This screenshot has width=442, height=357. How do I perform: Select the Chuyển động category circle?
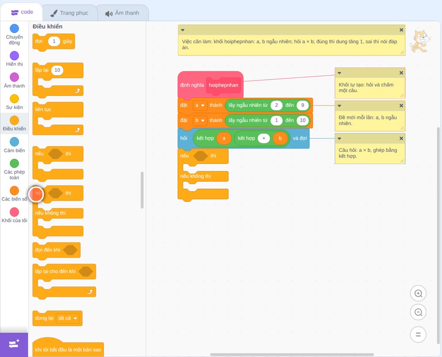15,28
